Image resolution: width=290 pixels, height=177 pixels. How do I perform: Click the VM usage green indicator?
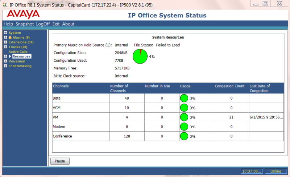coord(184,117)
